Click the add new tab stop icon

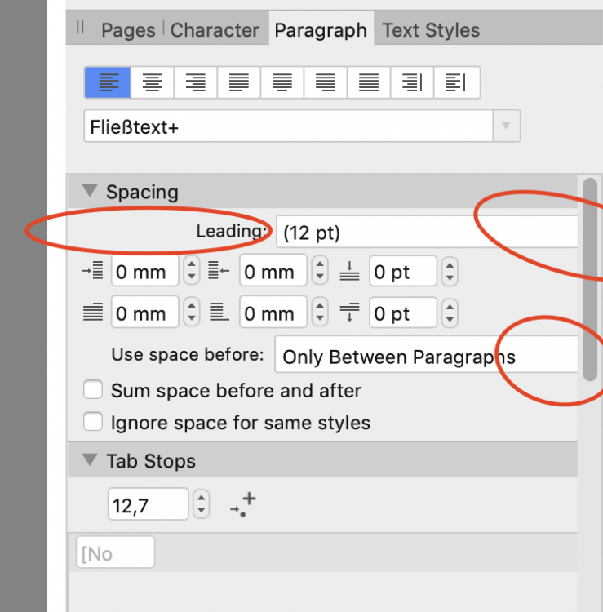tap(242, 505)
